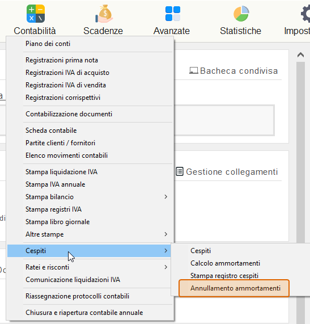Click the Gestione collegamenti heading
310x324 pixels.
pyautogui.click(x=232, y=172)
